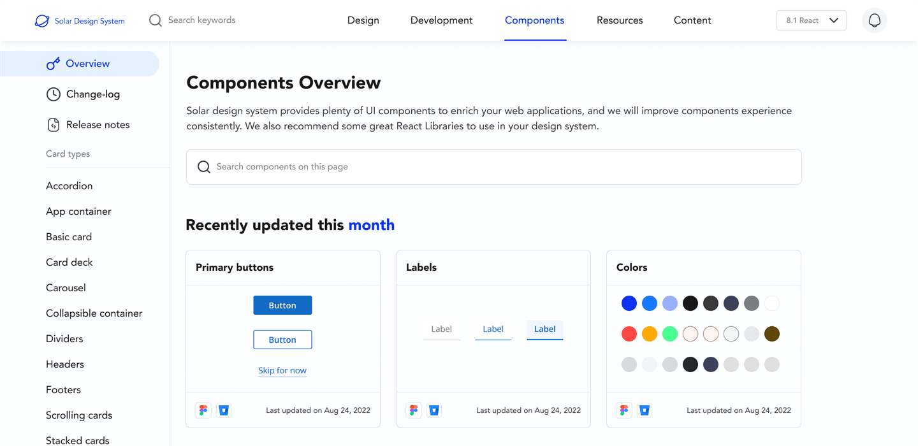The width and height of the screenshot is (918, 446).
Task: Select the Components tab
Action: [535, 20]
